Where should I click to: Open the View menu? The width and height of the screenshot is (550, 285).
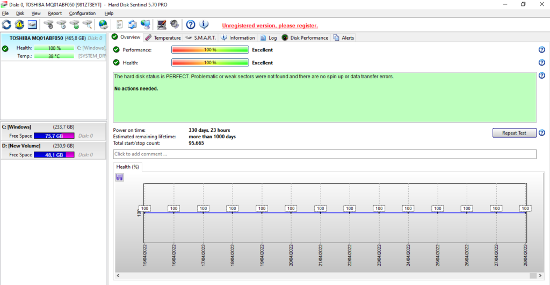(x=36, y=13)
